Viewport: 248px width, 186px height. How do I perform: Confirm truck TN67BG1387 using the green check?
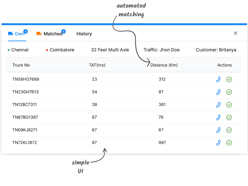(229, 117)
